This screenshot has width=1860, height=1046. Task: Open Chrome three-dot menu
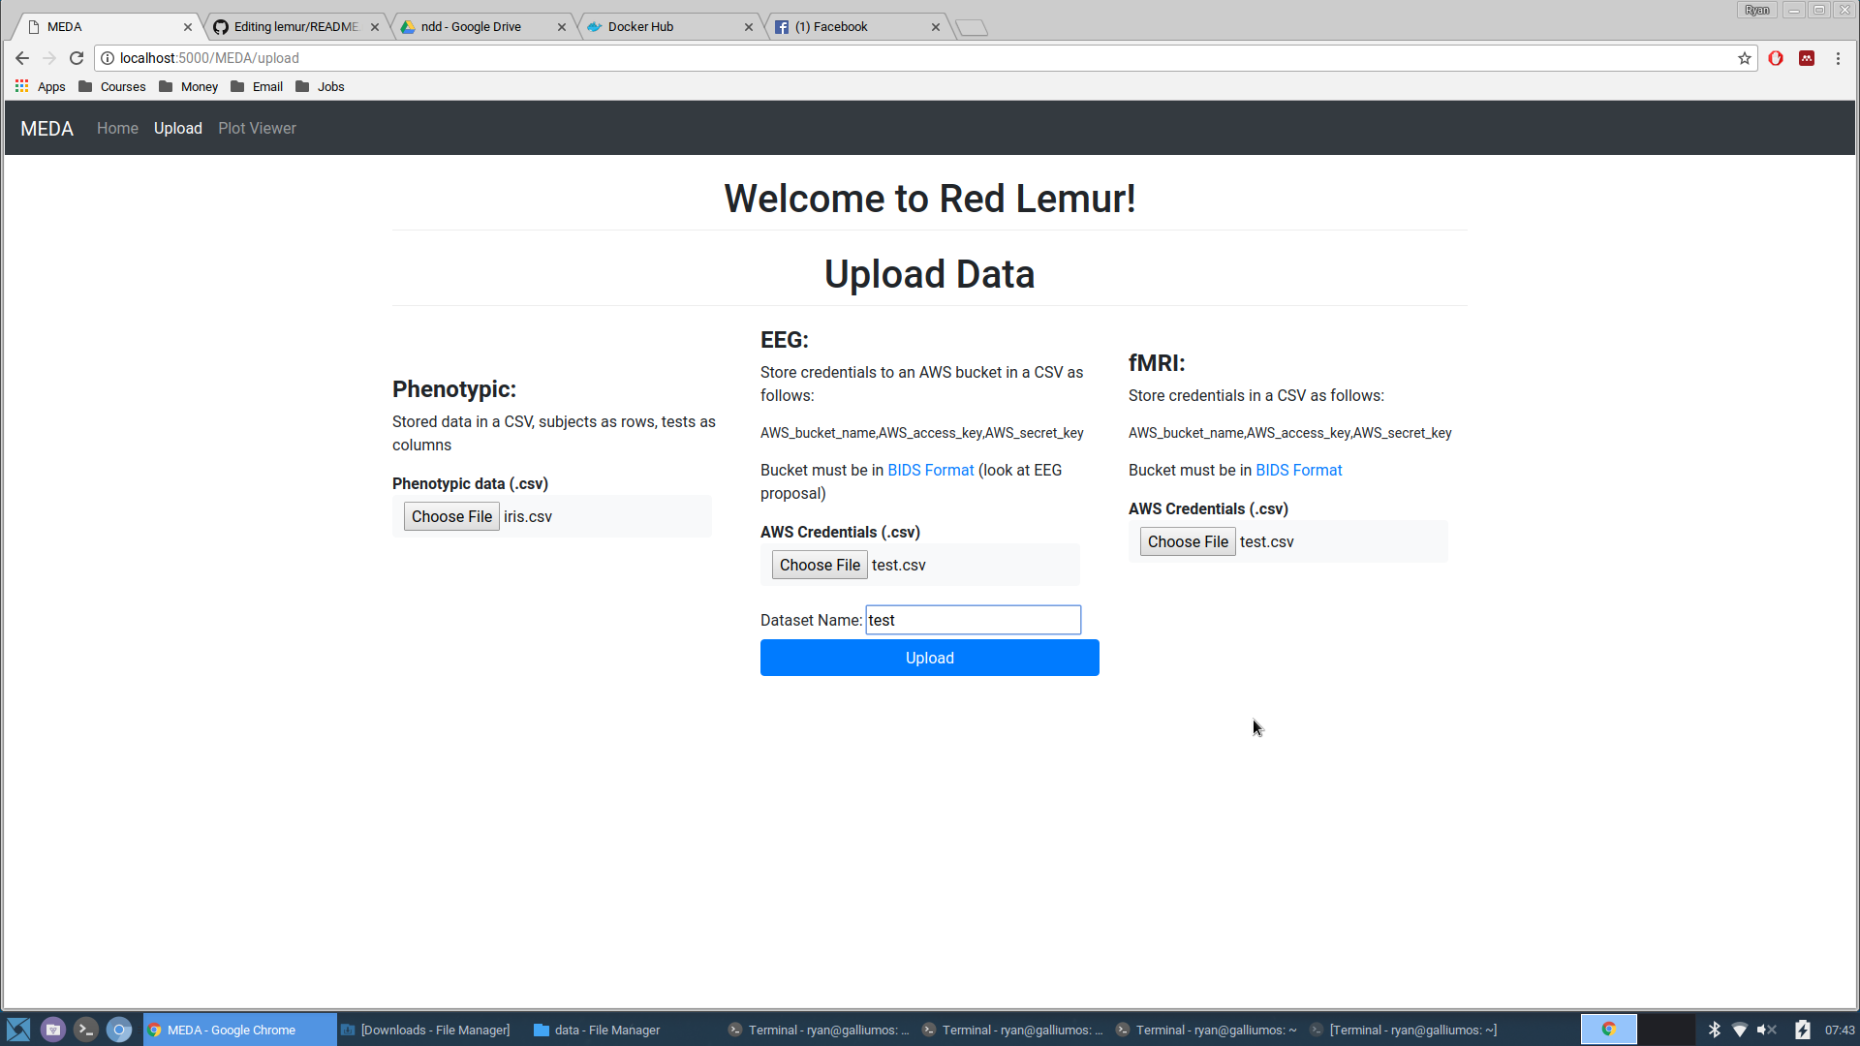(1838, 58)
